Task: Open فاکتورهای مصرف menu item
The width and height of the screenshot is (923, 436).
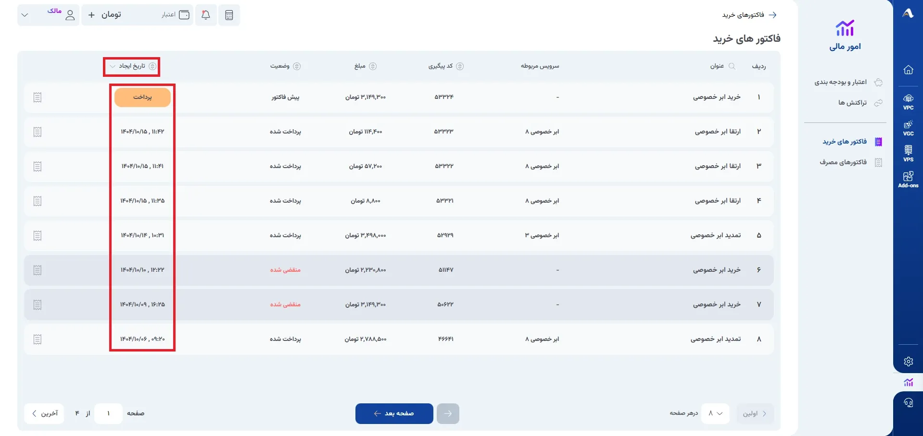Action: tap(851, 162)
